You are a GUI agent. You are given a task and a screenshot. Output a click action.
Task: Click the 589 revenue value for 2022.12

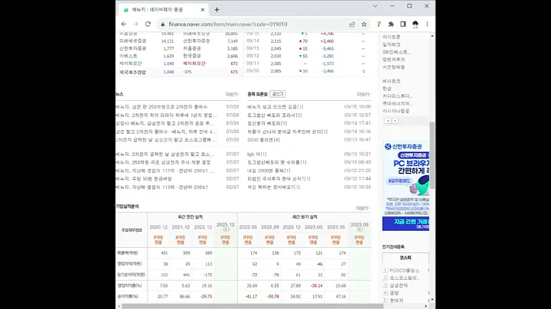coord(208,253)
